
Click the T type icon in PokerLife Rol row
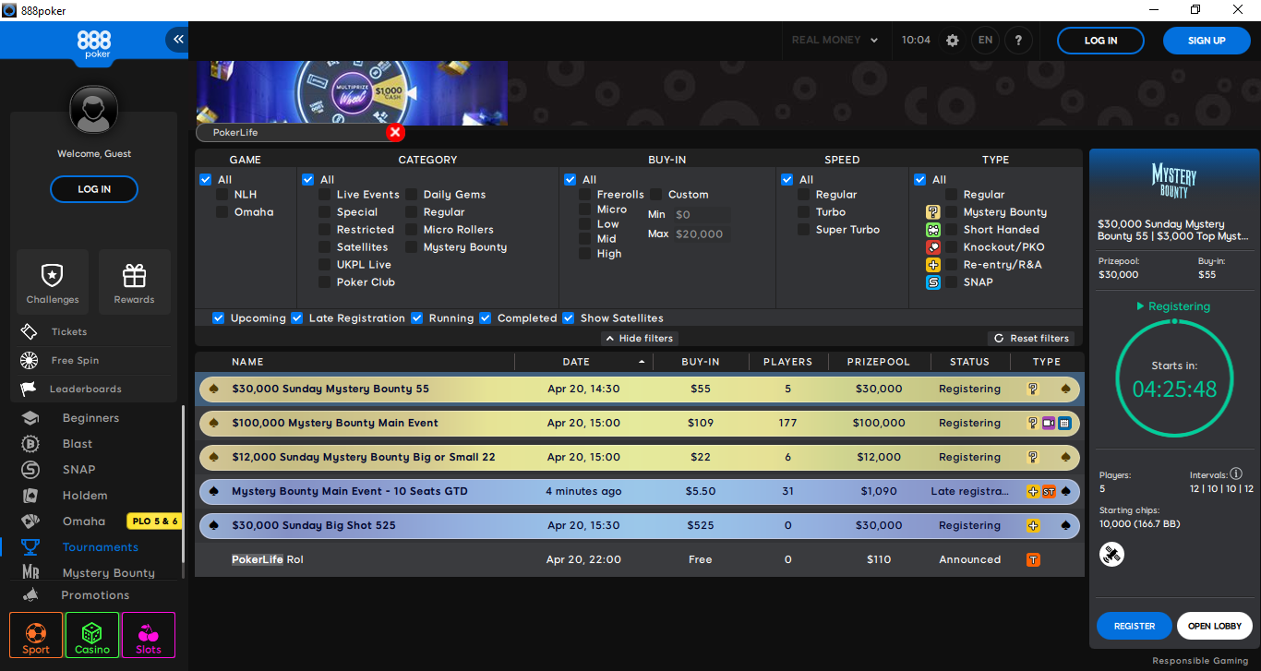(1033, 559)
